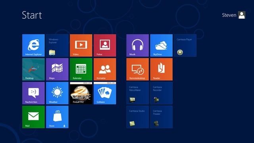Launch Camtasia Recorder tile
Image resolution: width=254 pixels, height=143 pixels.
162,93
